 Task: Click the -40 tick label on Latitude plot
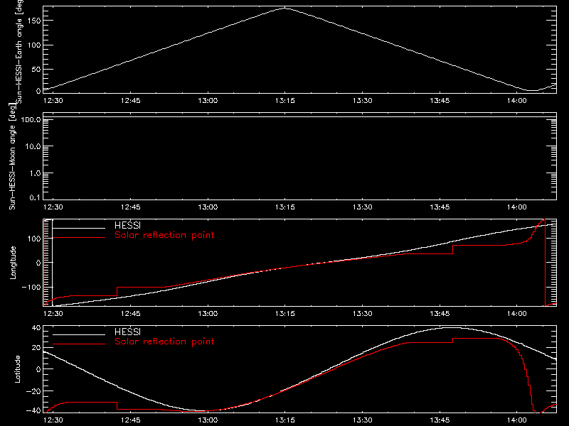point(33,411)
